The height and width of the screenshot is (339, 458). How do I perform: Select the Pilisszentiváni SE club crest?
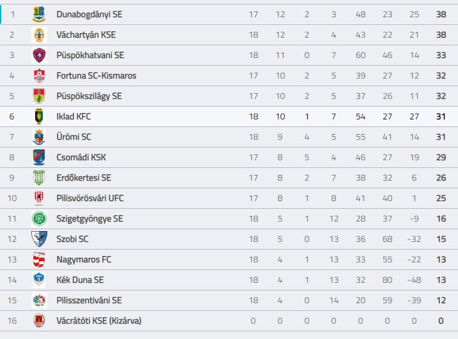pos(39,301)
